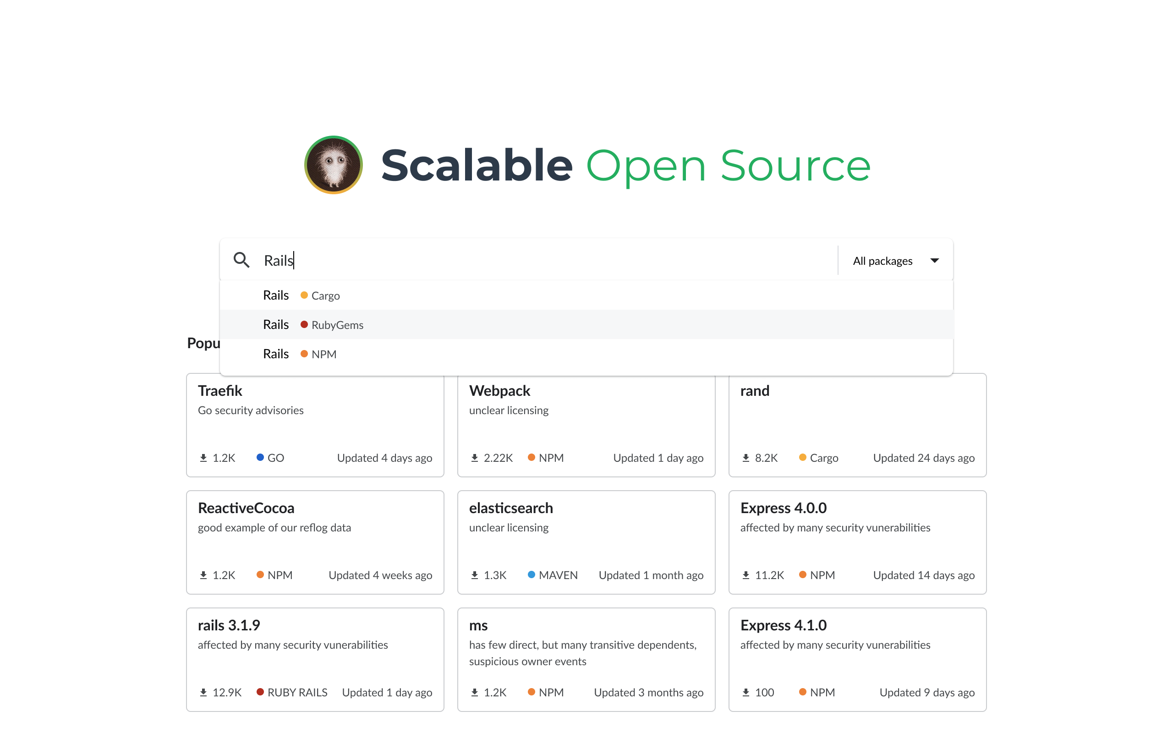Screen dimensions: 1173x733
Task: Click the download icon on Express 4.1.0 card
Action: [746, 692]
